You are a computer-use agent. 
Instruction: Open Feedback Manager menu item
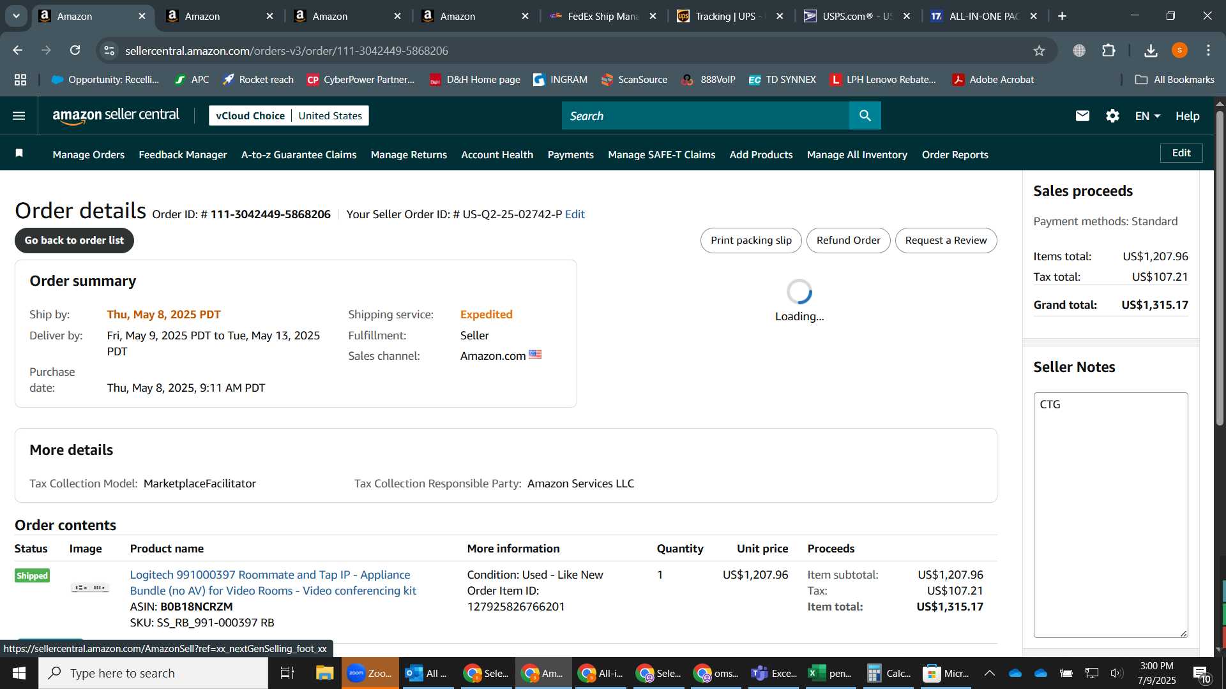click(x=183, y=154)
